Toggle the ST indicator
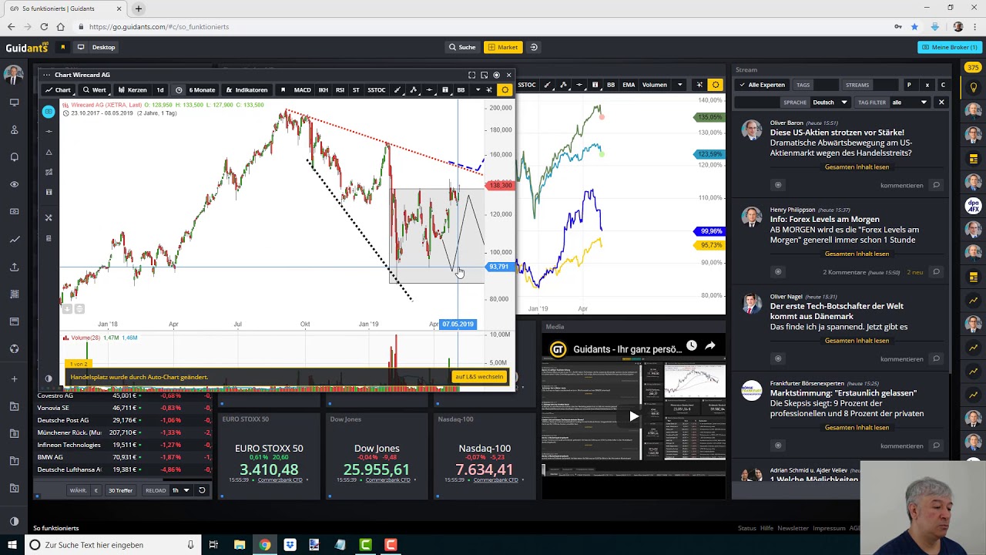The width and height of the screenshot is (986, 555). pos(356,90)
